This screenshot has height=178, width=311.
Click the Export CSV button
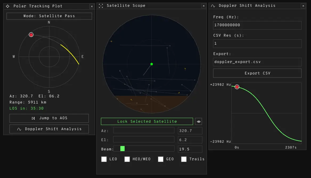click(x=257, y=73)
